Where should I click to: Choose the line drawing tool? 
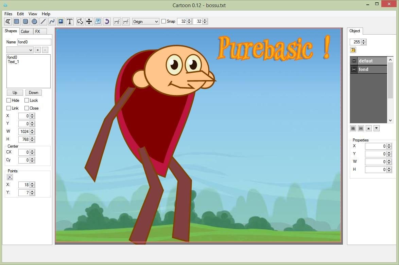click(x=43, y=21)
